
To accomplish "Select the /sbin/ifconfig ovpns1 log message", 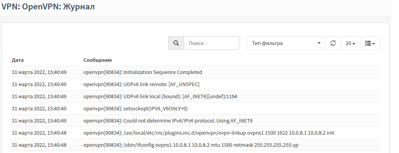I will pos(191,145).
